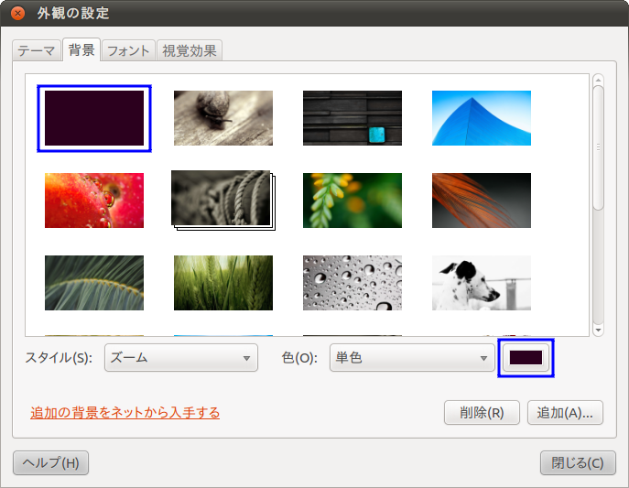Select the blue curved building wallpaper
The height and width of the screenshot is (488, 629).
pos(482,118)
